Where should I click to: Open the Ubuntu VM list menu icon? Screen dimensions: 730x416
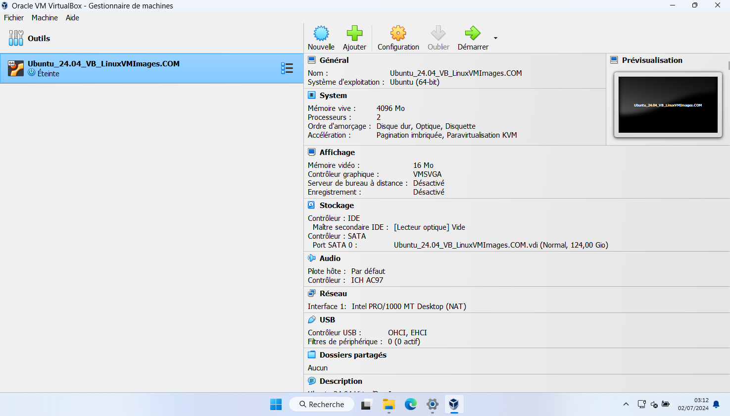click(x=287, y=68)
